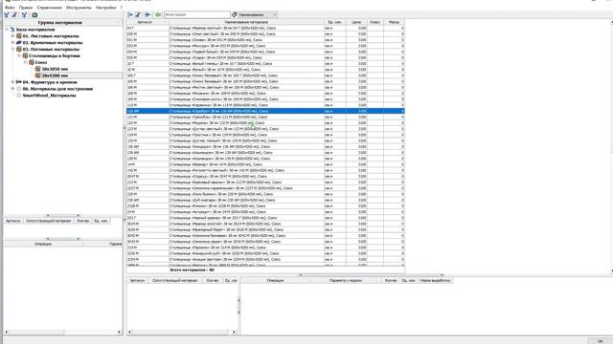Screen dimensions: 613x344
Task: Click the edit material group toolbar icon
Action: (14, 15)
